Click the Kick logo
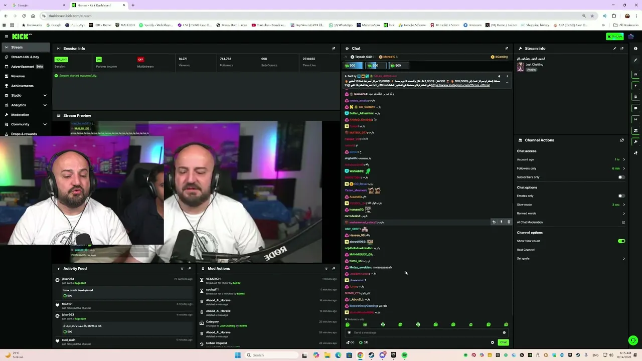This screenshot has width=642, height=361. coord(22,36)
